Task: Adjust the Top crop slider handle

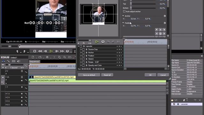Action: pyautogui.click(x=131, y=4)
